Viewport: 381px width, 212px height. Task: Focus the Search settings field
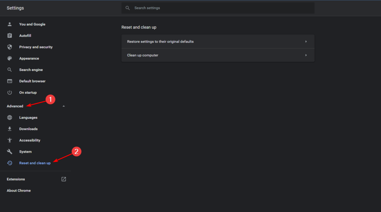[218, 8]
